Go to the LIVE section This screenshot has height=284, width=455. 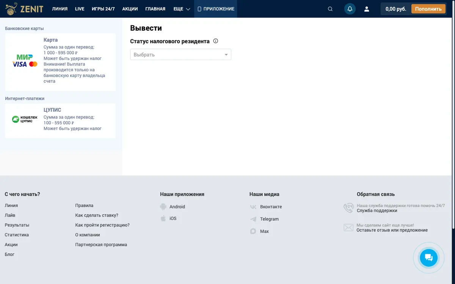click(x=80, y=9)
